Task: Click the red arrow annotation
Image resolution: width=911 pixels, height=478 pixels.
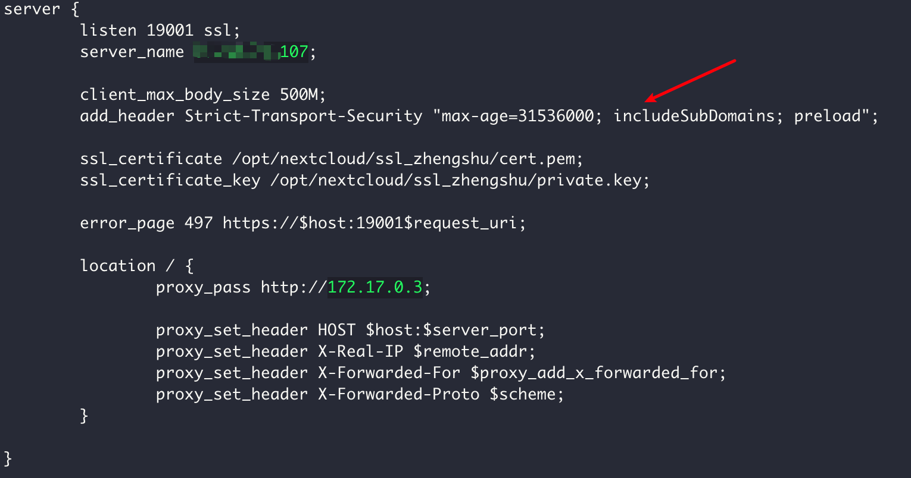Action: [x=691, y=80]
